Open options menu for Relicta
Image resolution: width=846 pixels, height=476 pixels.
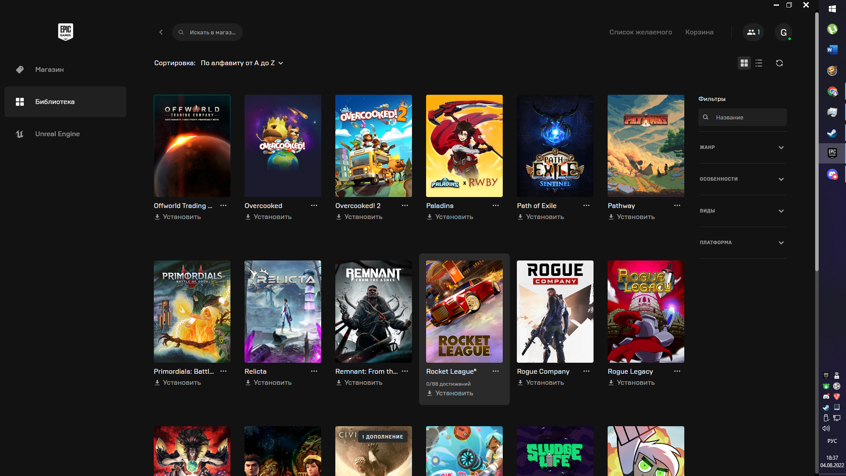click(314, 372)
